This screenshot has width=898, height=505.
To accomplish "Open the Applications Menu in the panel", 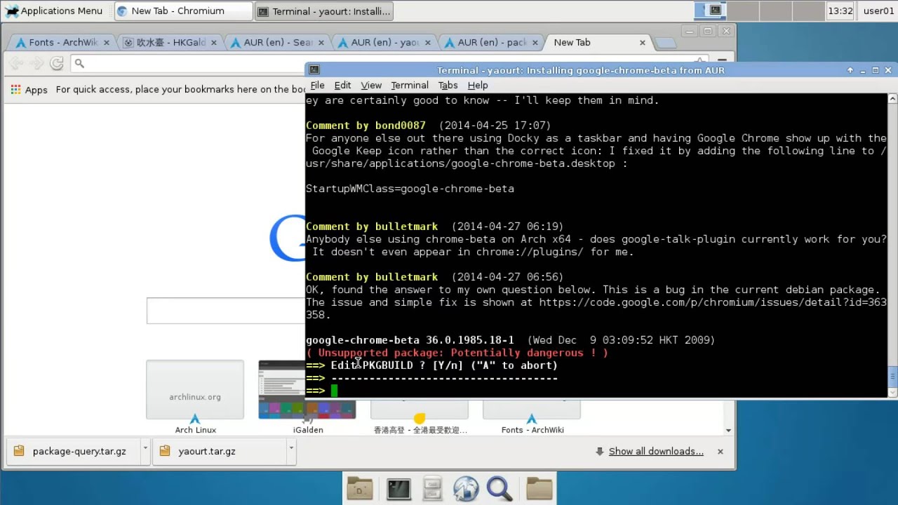I will pos(54,11).
